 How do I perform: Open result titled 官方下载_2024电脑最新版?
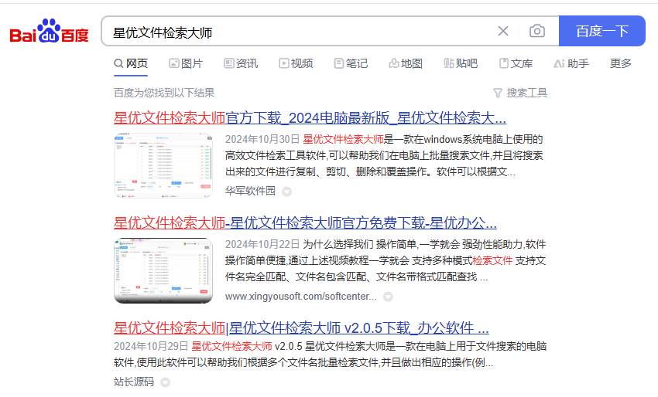point(310,117)
